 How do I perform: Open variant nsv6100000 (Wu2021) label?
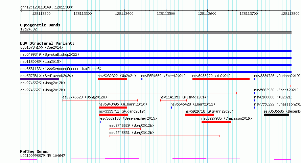point(273,97)
